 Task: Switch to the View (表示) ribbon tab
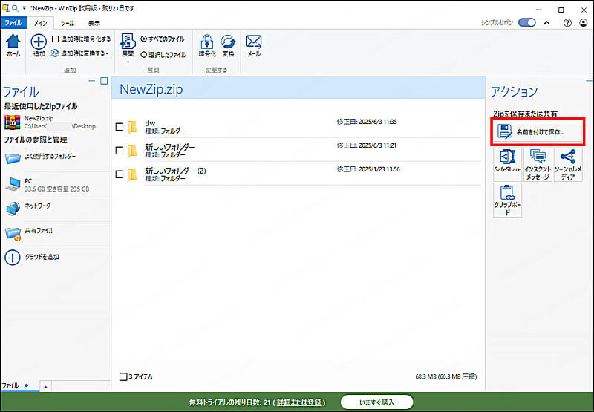94,23
